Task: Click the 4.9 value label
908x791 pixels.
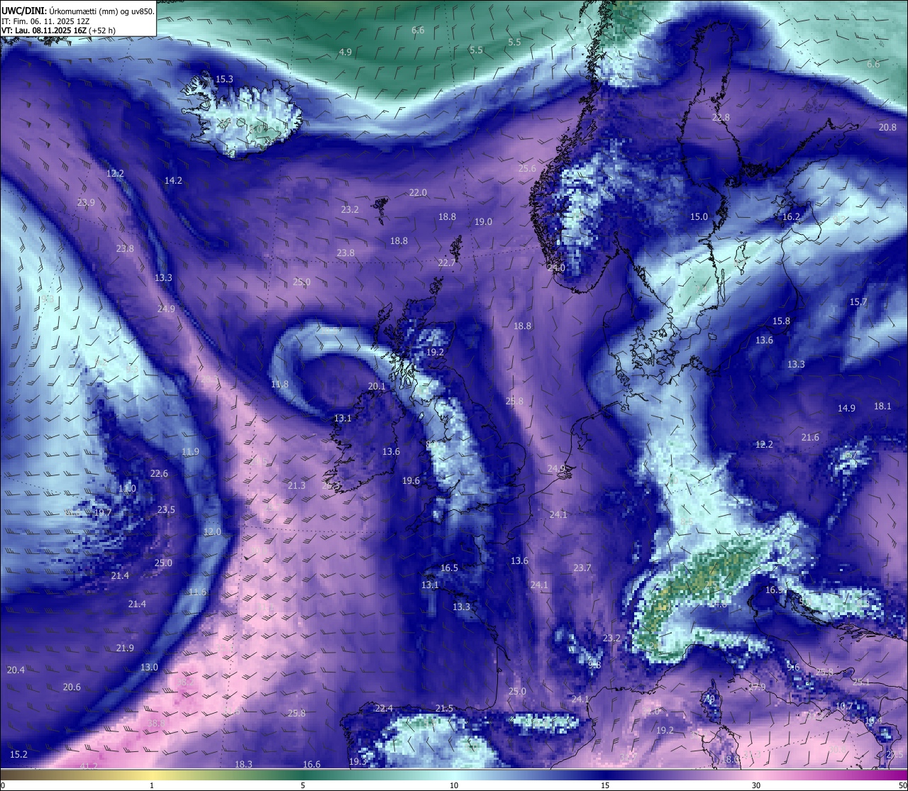Action: tap(345, 52)
